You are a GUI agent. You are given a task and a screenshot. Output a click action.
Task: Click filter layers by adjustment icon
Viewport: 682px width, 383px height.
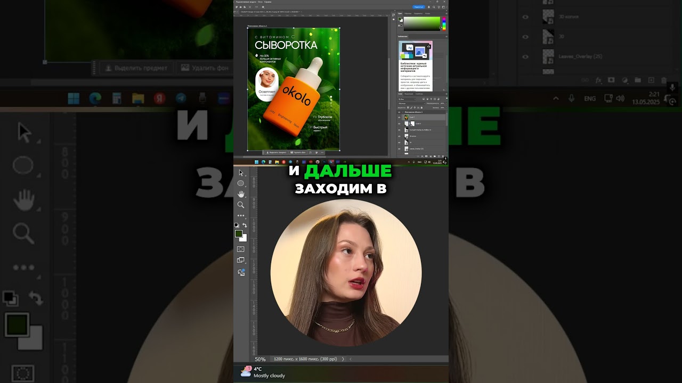coord(427,99)
